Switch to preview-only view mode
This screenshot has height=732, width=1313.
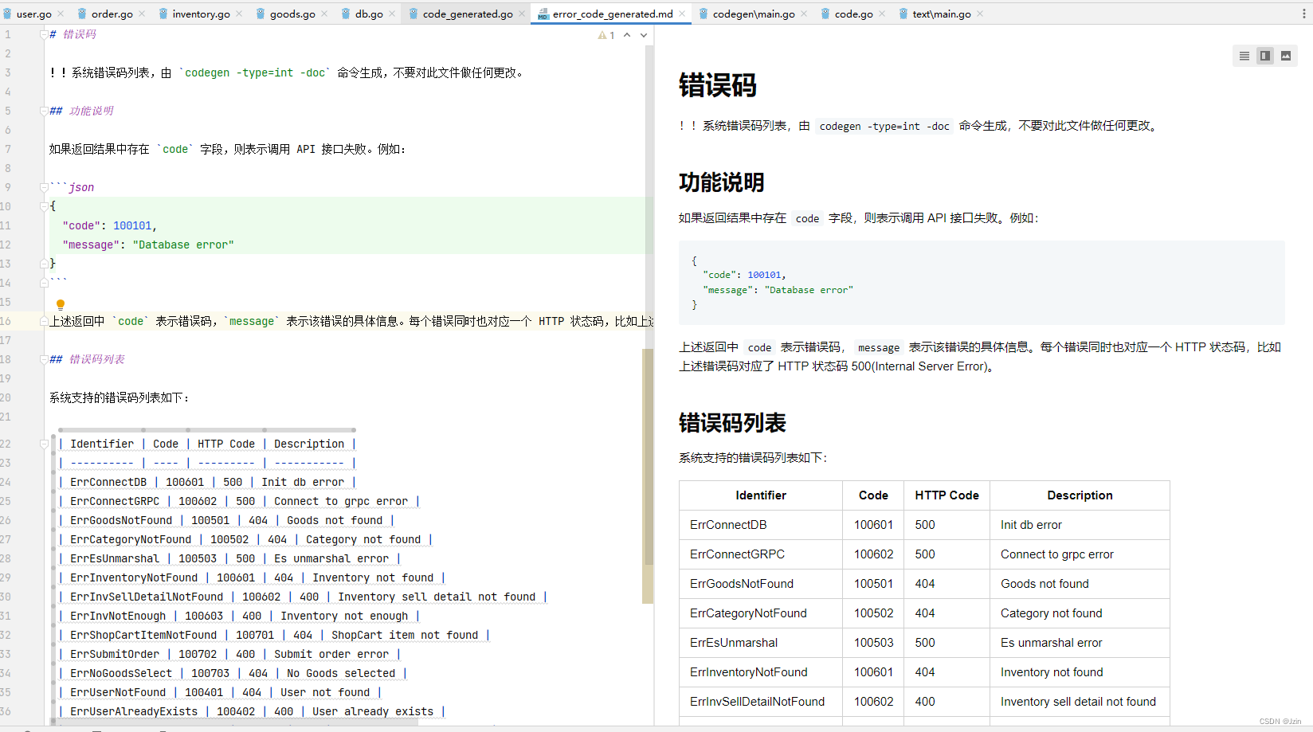(x=1286, y=56)
